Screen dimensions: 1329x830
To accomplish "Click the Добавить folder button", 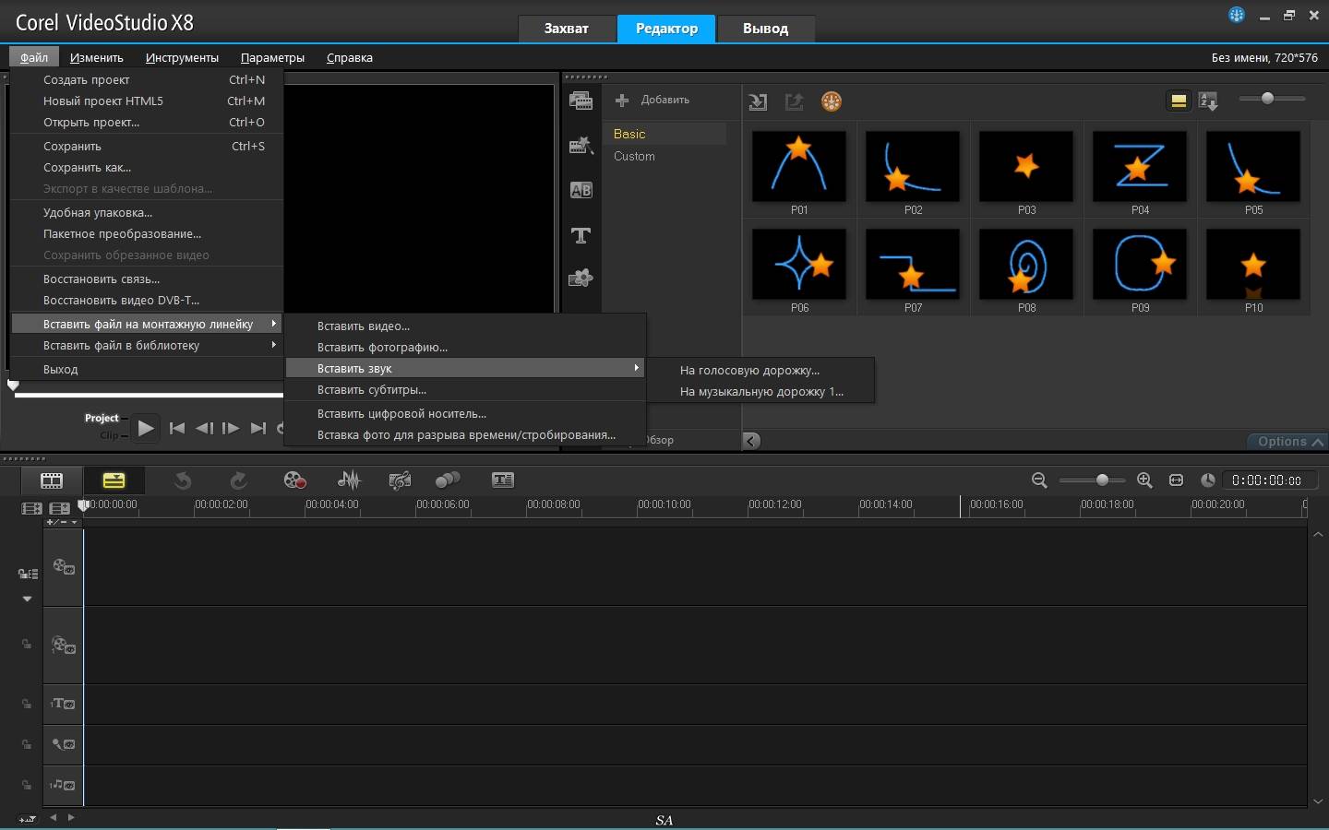I will (653, 100).
